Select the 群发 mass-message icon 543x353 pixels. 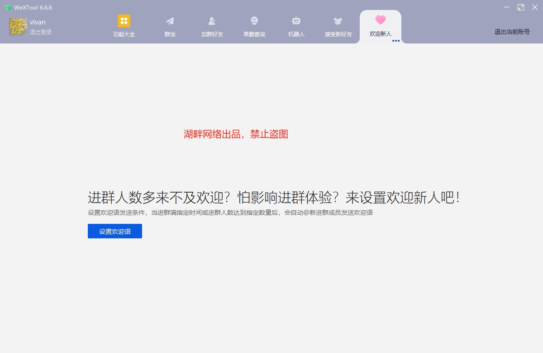(x=170, y=26)
